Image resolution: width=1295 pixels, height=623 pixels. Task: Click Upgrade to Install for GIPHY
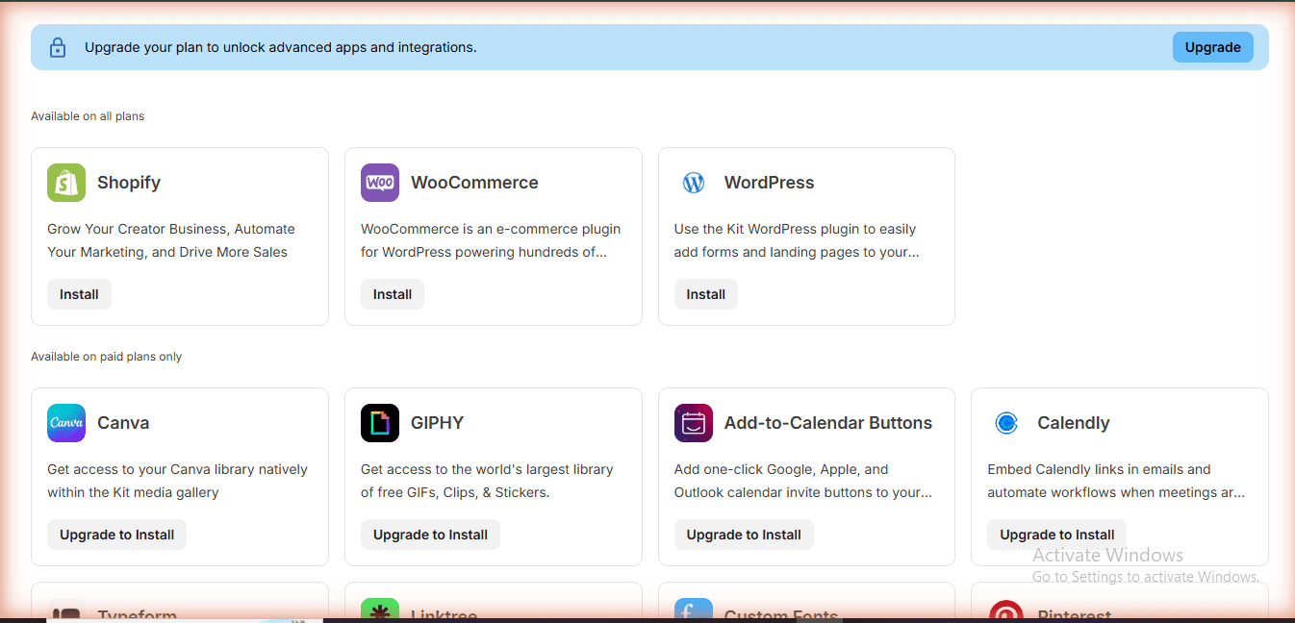pyautogui.click(x=430, y=535)
